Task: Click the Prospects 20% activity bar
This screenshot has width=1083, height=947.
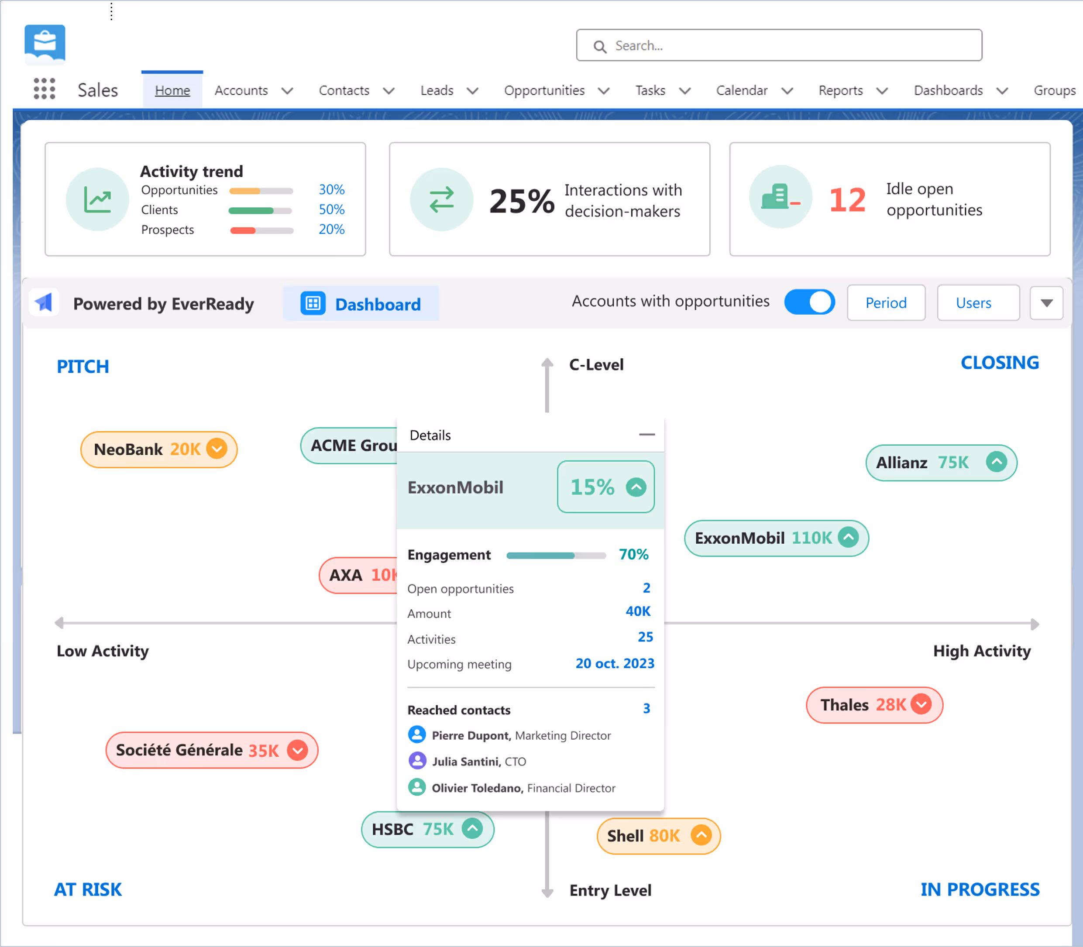Action: [x=261, y=230]
